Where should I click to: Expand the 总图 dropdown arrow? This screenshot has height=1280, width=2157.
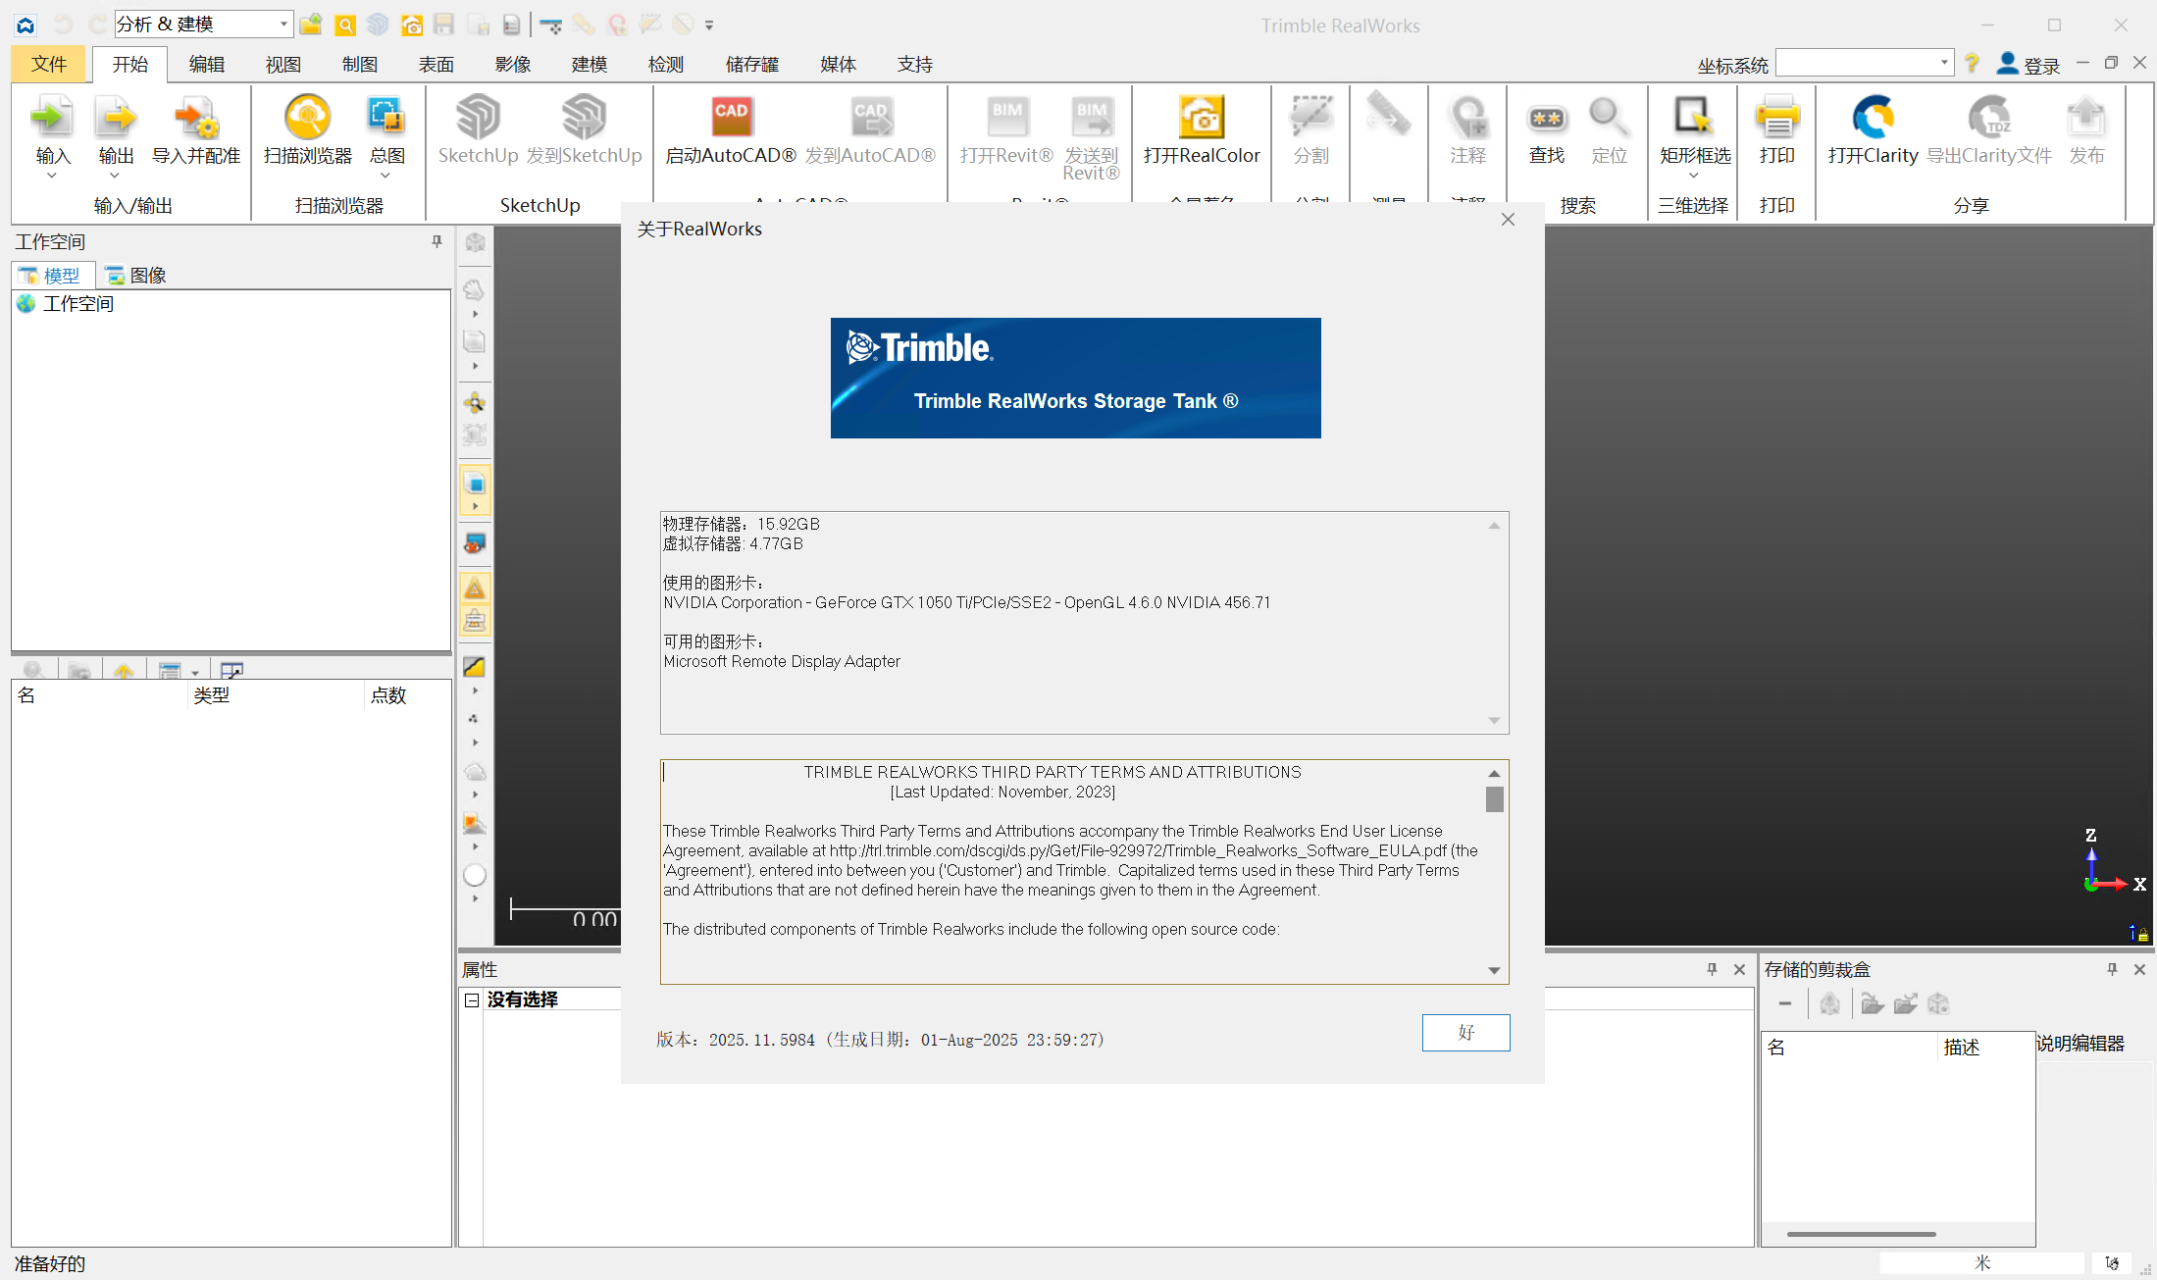385,176
